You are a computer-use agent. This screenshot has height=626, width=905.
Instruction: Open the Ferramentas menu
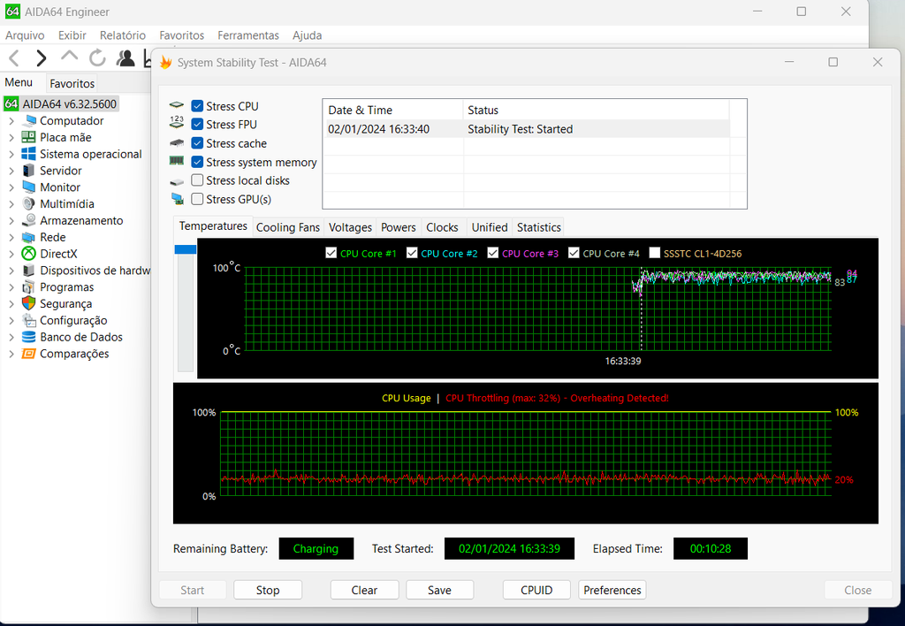click(x=247, y=35)
